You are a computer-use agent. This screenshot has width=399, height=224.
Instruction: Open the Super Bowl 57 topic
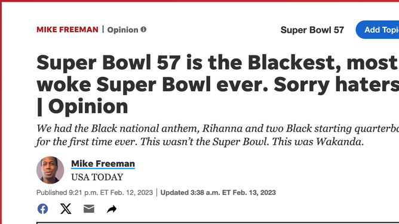[x=312, y=30]
